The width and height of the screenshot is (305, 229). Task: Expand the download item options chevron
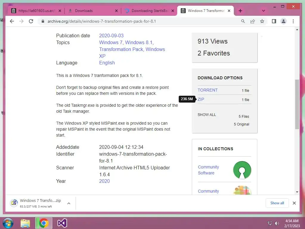click(x=69, y=203)
